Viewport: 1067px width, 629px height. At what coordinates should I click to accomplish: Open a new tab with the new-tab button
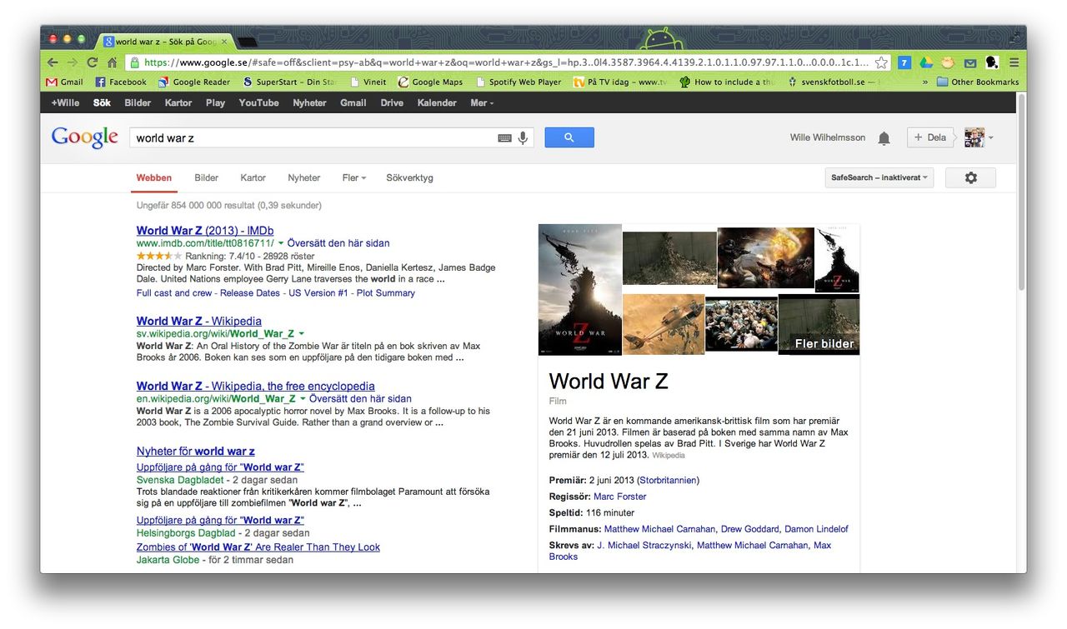247,41
